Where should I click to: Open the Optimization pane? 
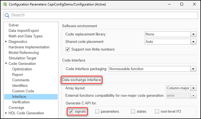[x=22, y=69]
